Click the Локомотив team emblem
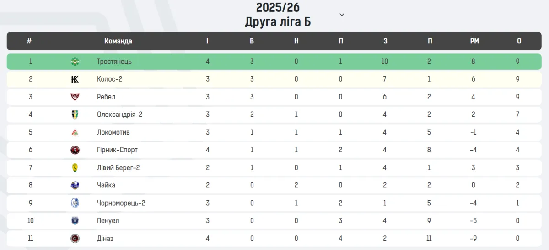 (75, 132)
